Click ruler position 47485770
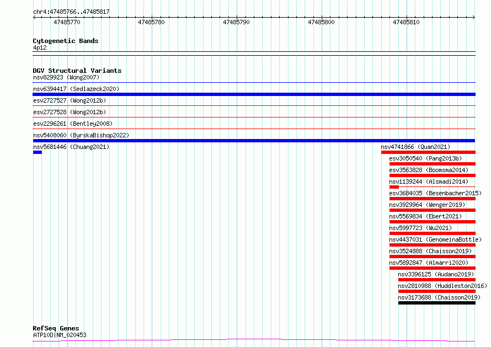 pyautogui.click(x=67, y=22)
